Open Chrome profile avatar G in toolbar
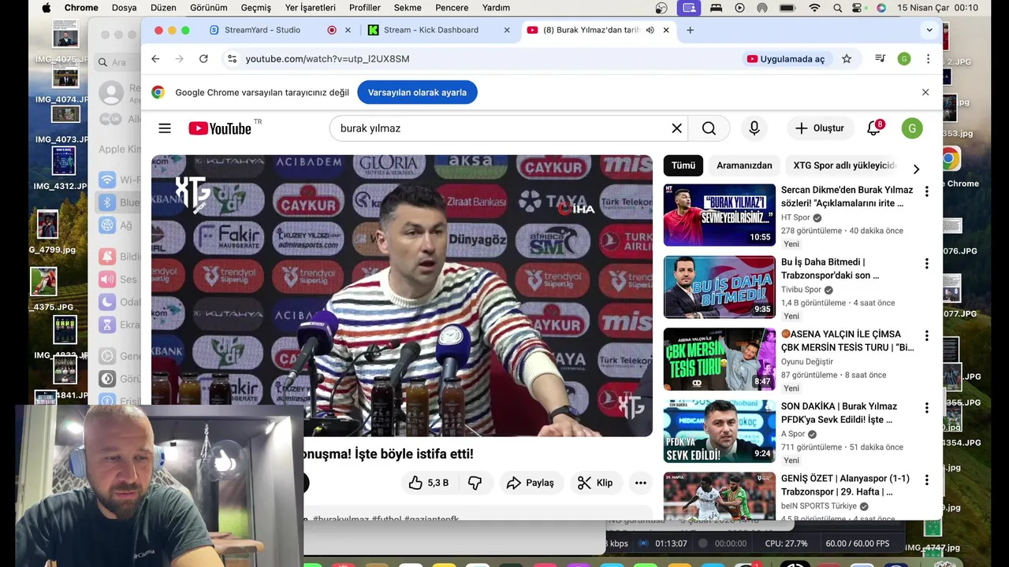 coord(904,59)
